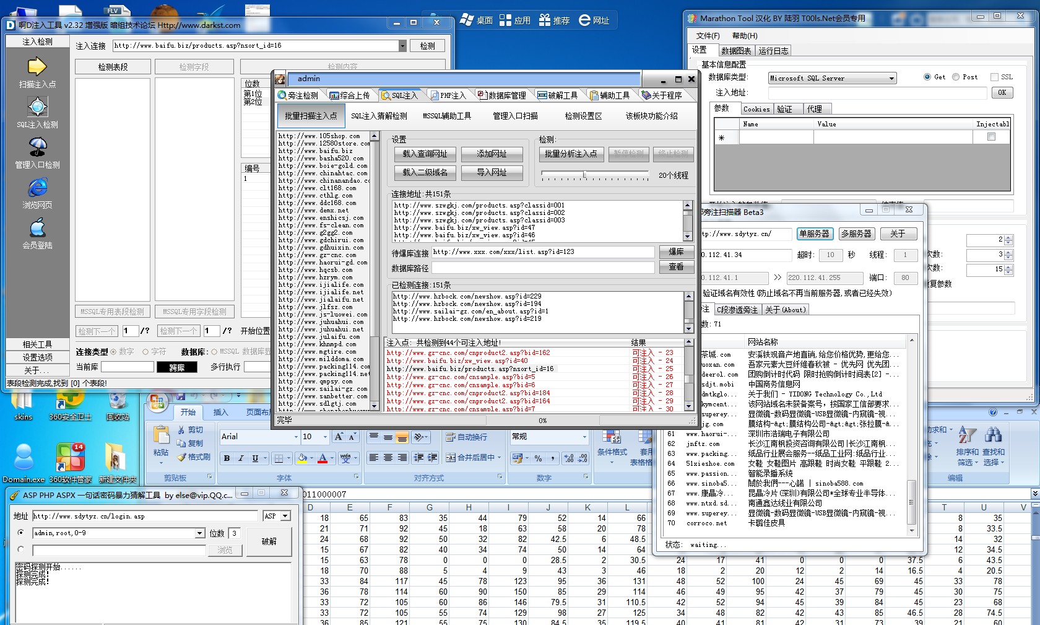1040x625 pixels.
Task: Open 会员登陆 apple icon
Action: click(x=37, y=227)
